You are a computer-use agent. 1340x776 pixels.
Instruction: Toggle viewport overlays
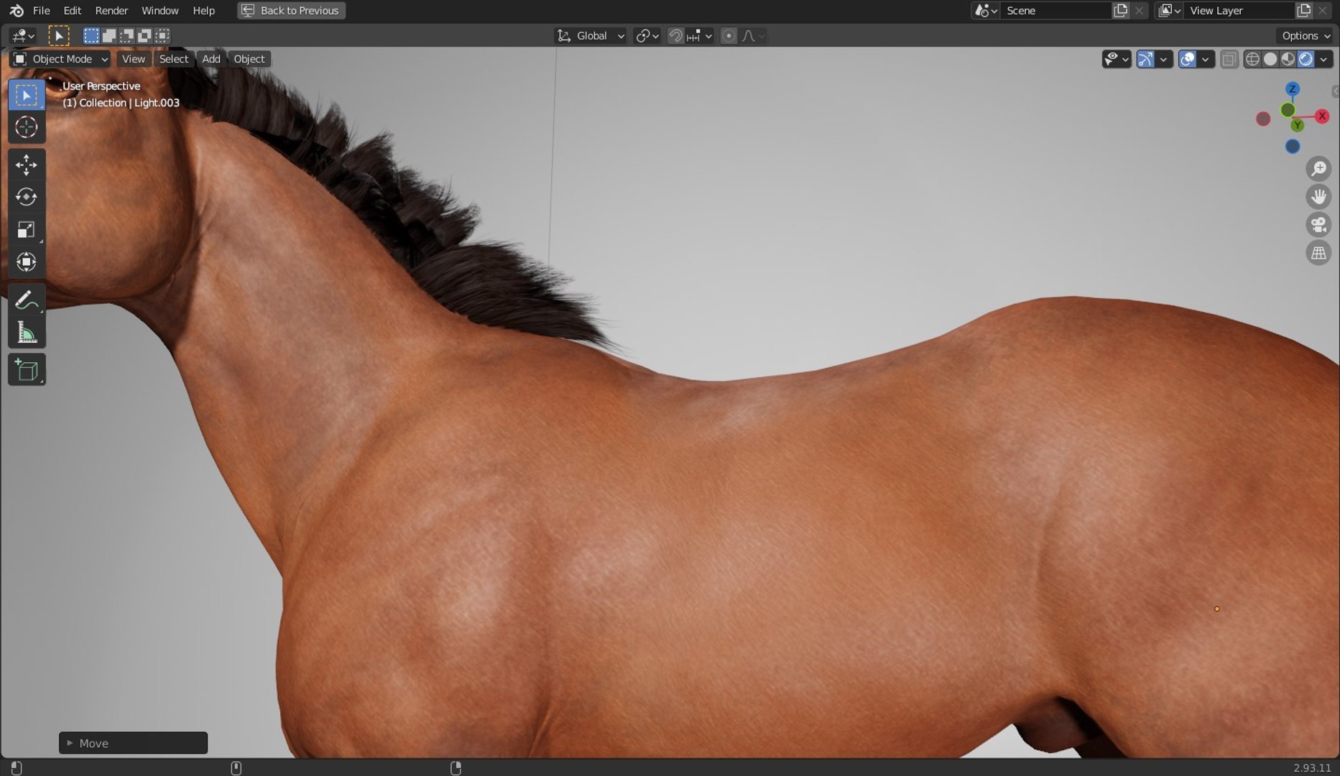click(x=1188, y=59)
